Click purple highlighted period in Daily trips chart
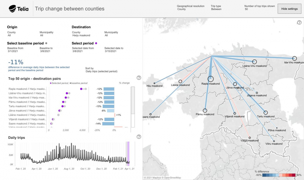This screenshot has height=180, width=304. click(x=128, y=154)
